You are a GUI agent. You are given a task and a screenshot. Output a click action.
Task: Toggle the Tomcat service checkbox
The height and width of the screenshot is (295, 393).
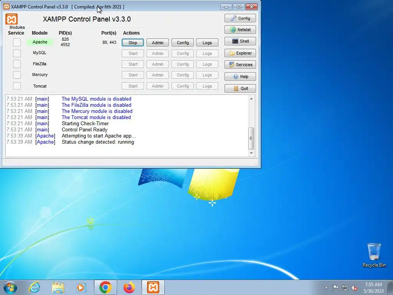pos(17,86)
